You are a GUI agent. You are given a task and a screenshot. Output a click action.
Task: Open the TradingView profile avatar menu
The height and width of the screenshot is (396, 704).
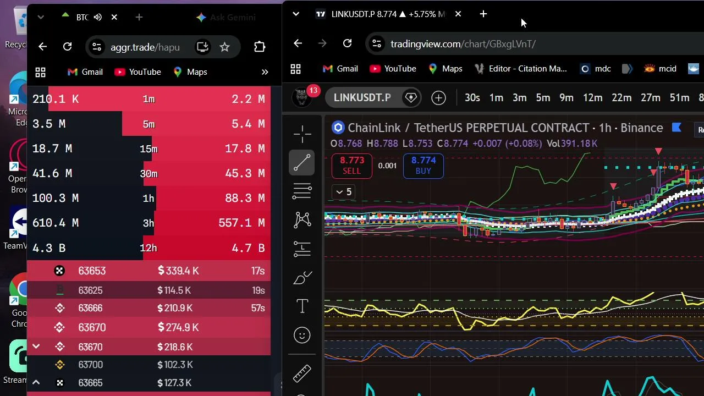[x=301, y=97]
